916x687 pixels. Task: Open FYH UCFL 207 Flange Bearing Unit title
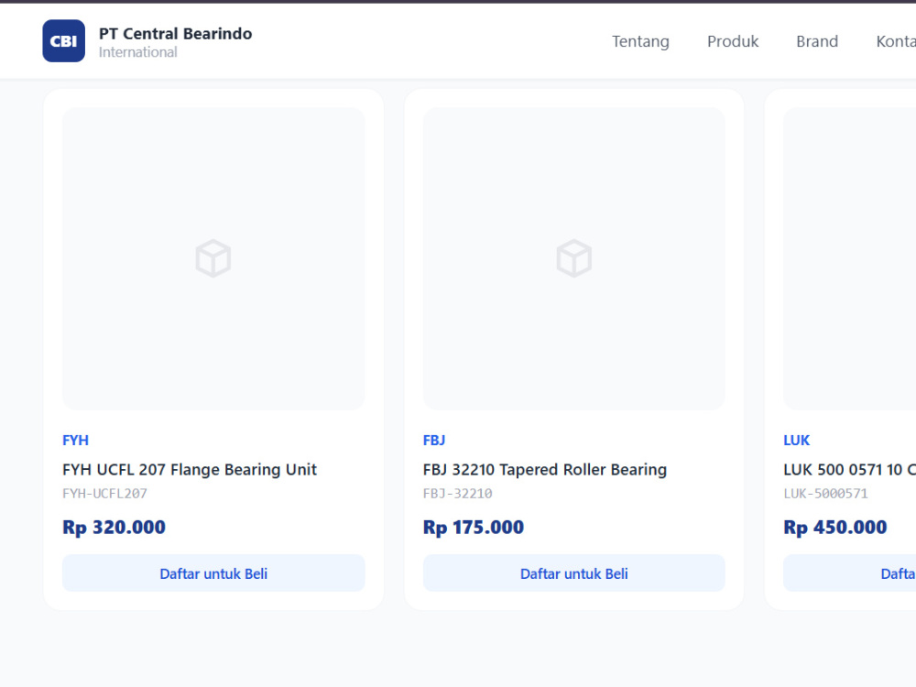190,470
